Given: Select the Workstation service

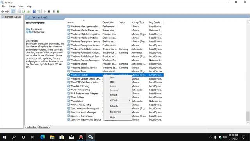Looking at the screenshot, I should pyautogui.click(x=85, y=101).
